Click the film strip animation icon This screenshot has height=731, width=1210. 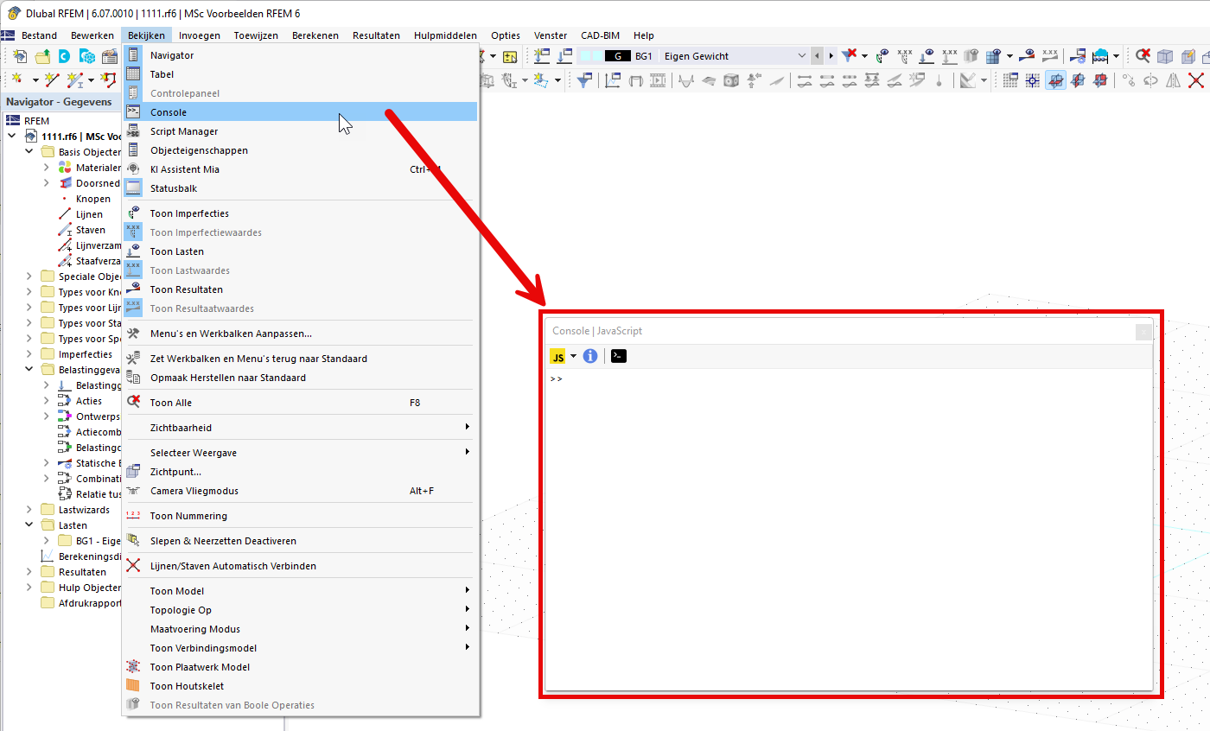click(x=659, y=80)
